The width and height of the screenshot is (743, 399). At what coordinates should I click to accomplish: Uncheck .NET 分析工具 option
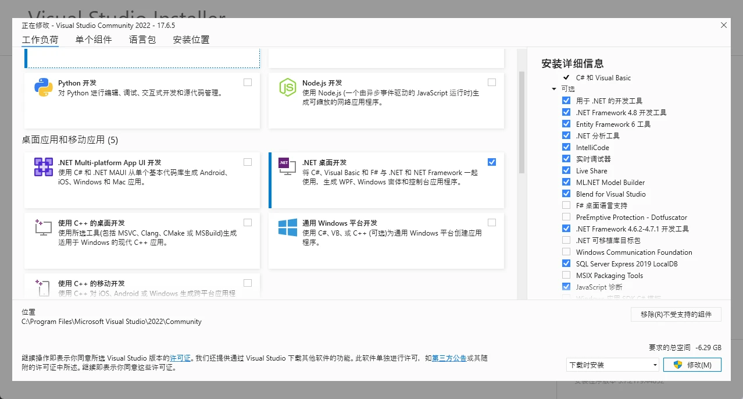coord(566,136)
